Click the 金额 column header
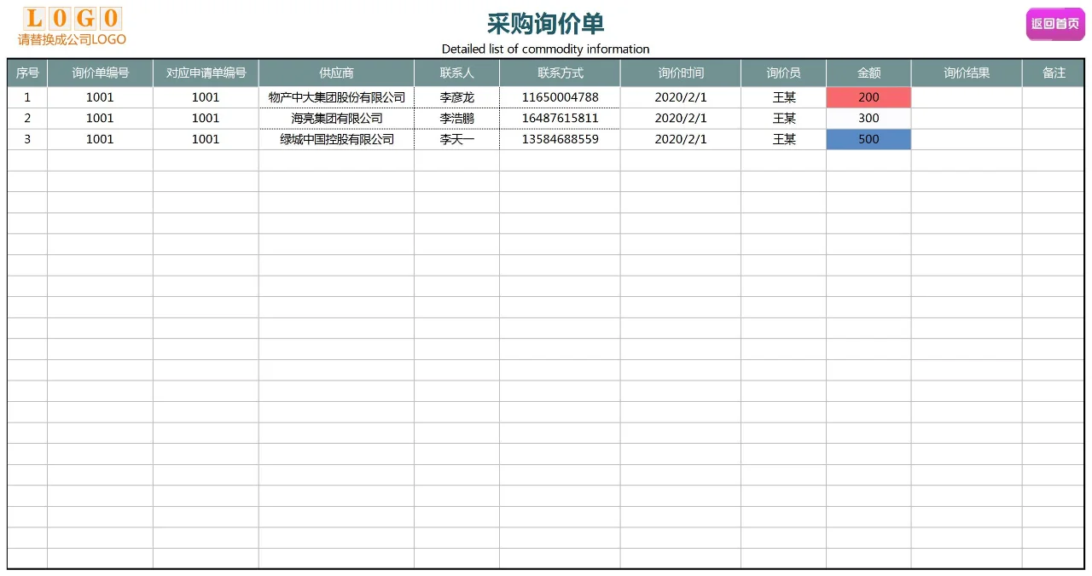The width and height of the screenshot is (1092, 576). pyautogui.click(x=868, y=73)
